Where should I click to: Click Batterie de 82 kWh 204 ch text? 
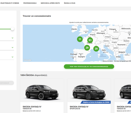[32, 111]
